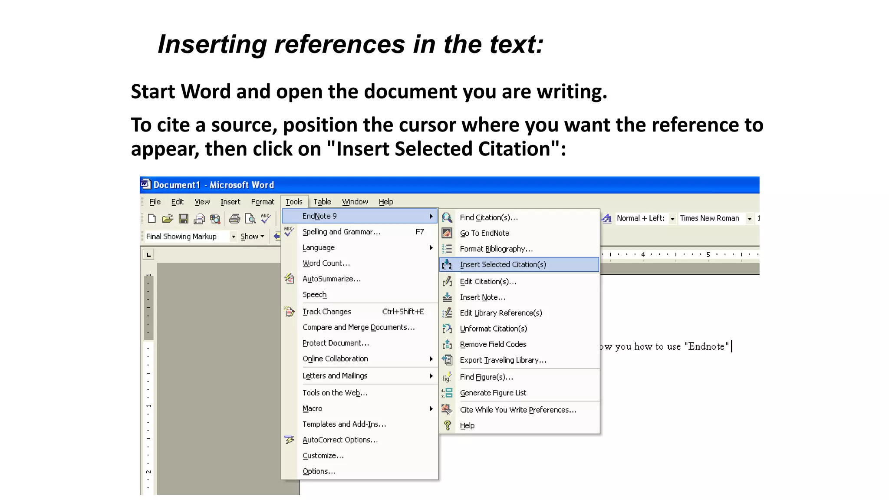Click the Save floppy disk icon

(x=184, y=218)
